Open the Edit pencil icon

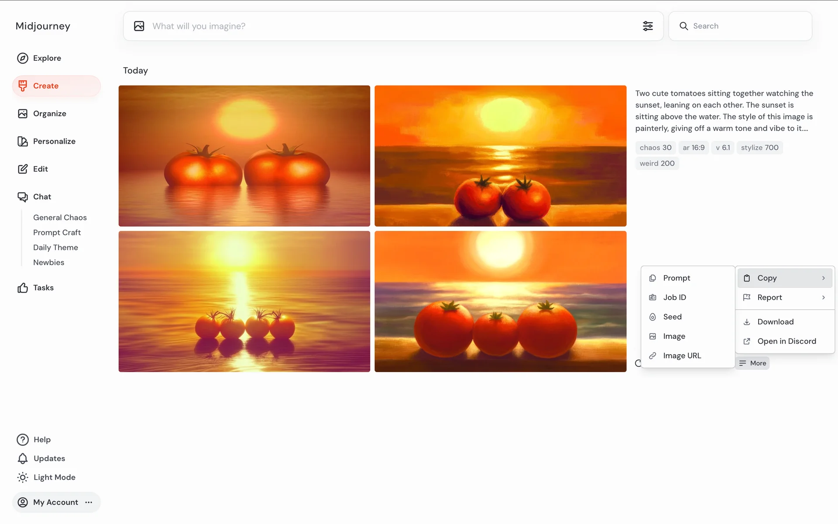[x=23, y=169]
